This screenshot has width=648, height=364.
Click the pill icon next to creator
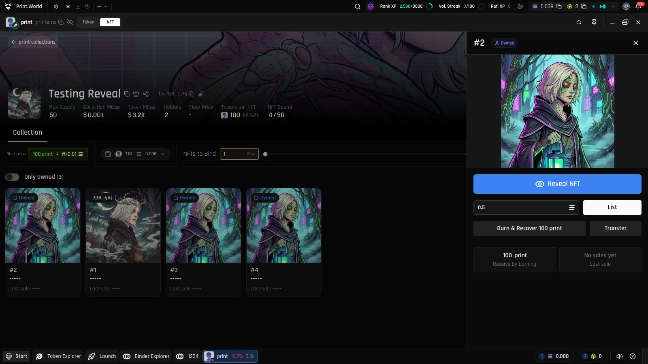click(201, 94)
